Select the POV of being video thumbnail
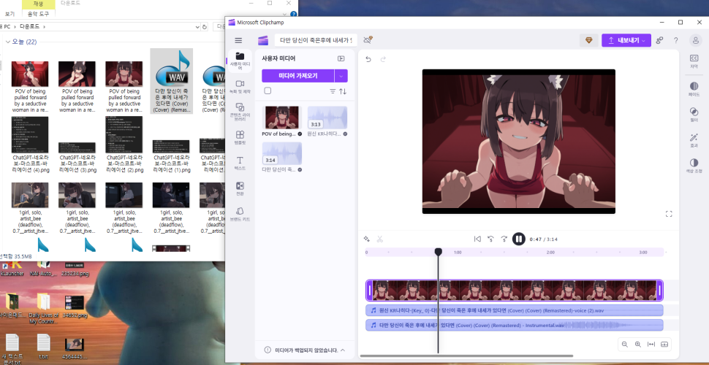This screenshot has width=709, height=365. coord(282,118)
